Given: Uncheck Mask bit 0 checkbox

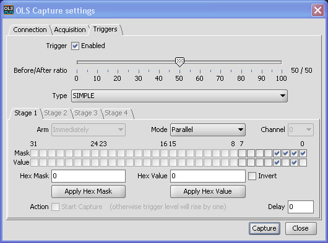Looking at the screenshot, I should pos(303,154).
